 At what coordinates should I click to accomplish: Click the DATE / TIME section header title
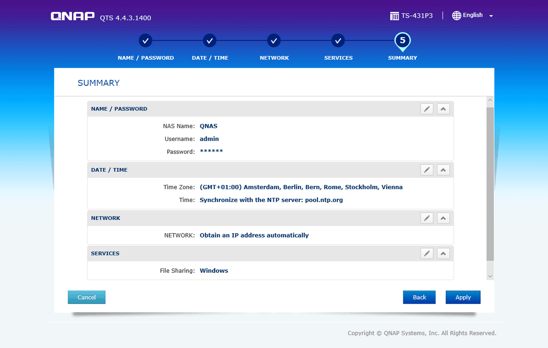(x=109, y=170)
